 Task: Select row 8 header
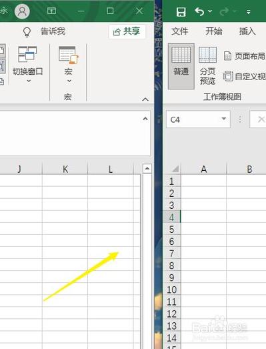(x=172, y=266)
